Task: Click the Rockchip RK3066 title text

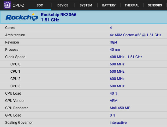Action: point(58,15)
